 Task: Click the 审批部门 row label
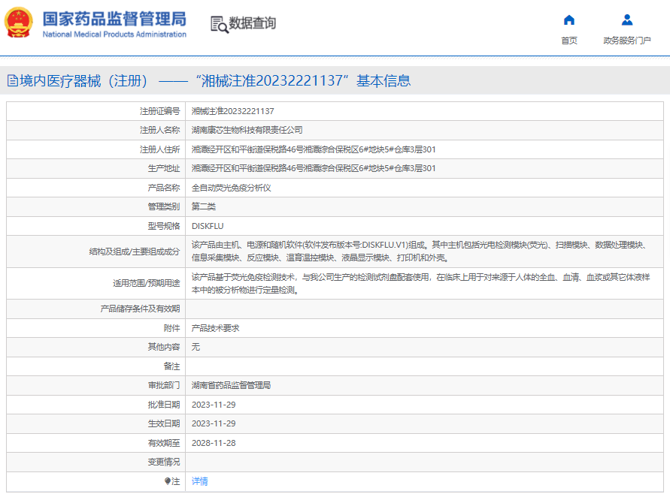(164, 385)
